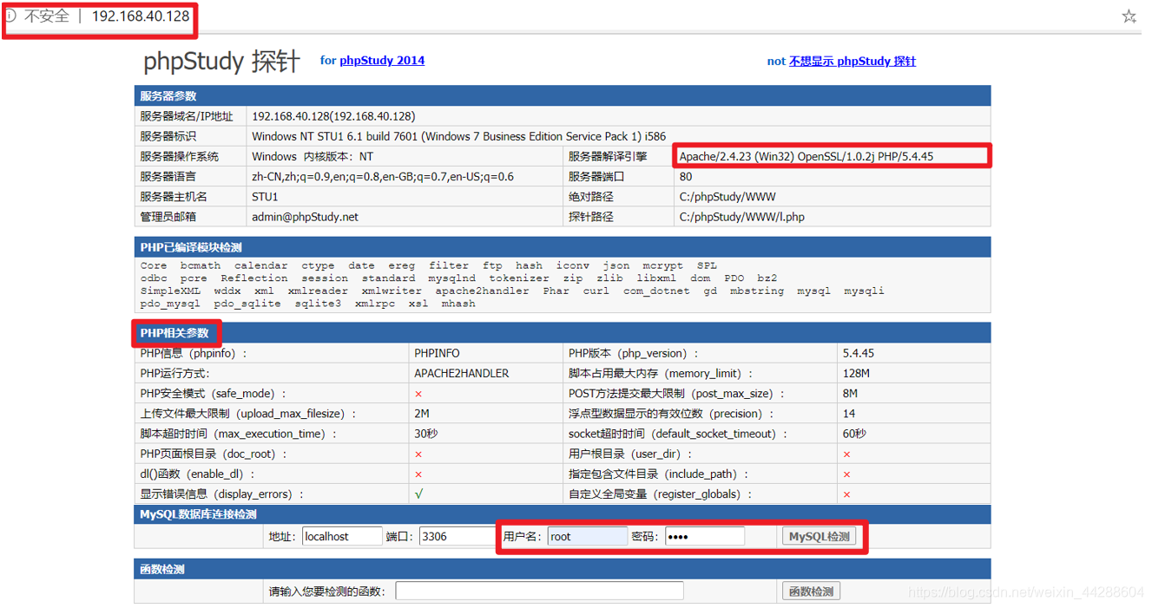This screenshot has height=608, width=1152.
Task: Click the 函数检测 section header
Action: tap(563, 569)
